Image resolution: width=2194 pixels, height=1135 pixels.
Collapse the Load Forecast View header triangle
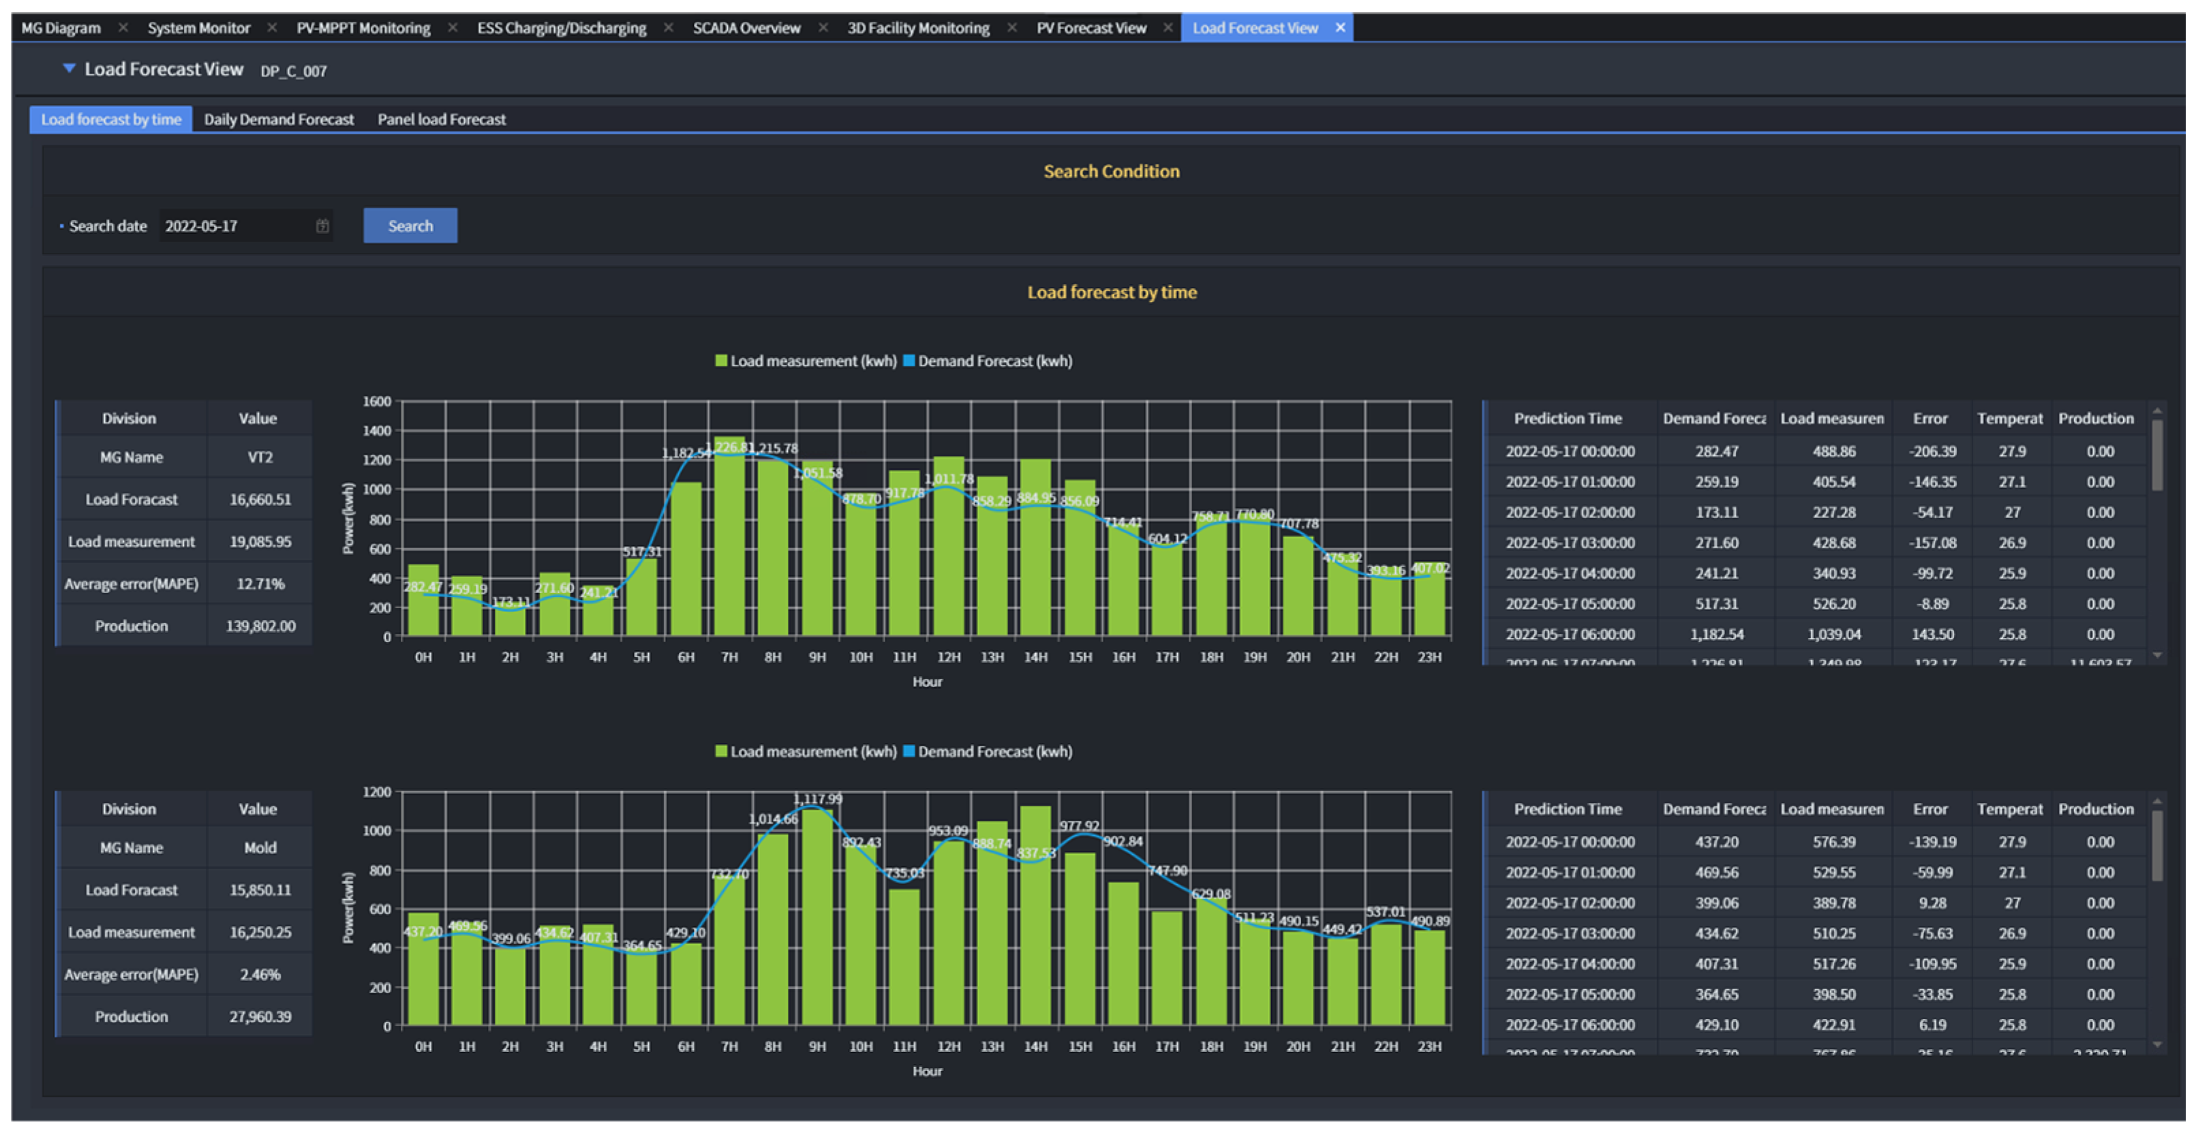[69, 68]
